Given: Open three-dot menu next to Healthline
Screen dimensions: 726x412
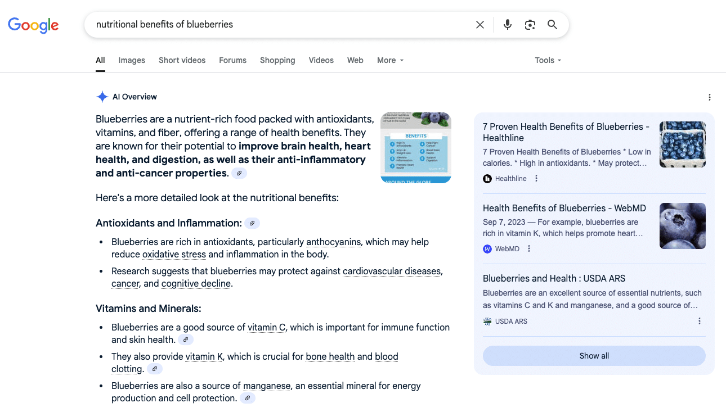Looking at the screenshot, I should (536, 179).
